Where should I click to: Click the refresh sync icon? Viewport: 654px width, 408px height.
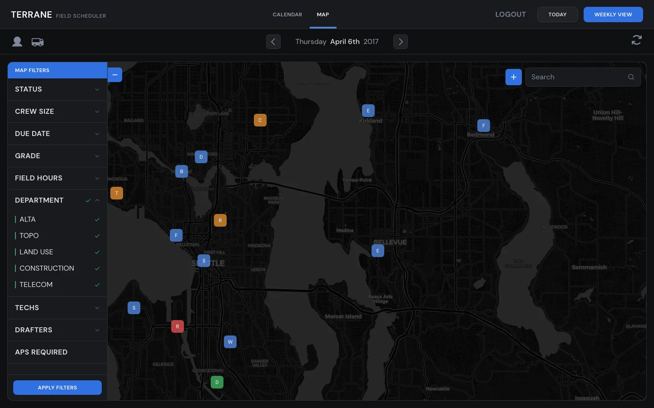pos(636,40)
